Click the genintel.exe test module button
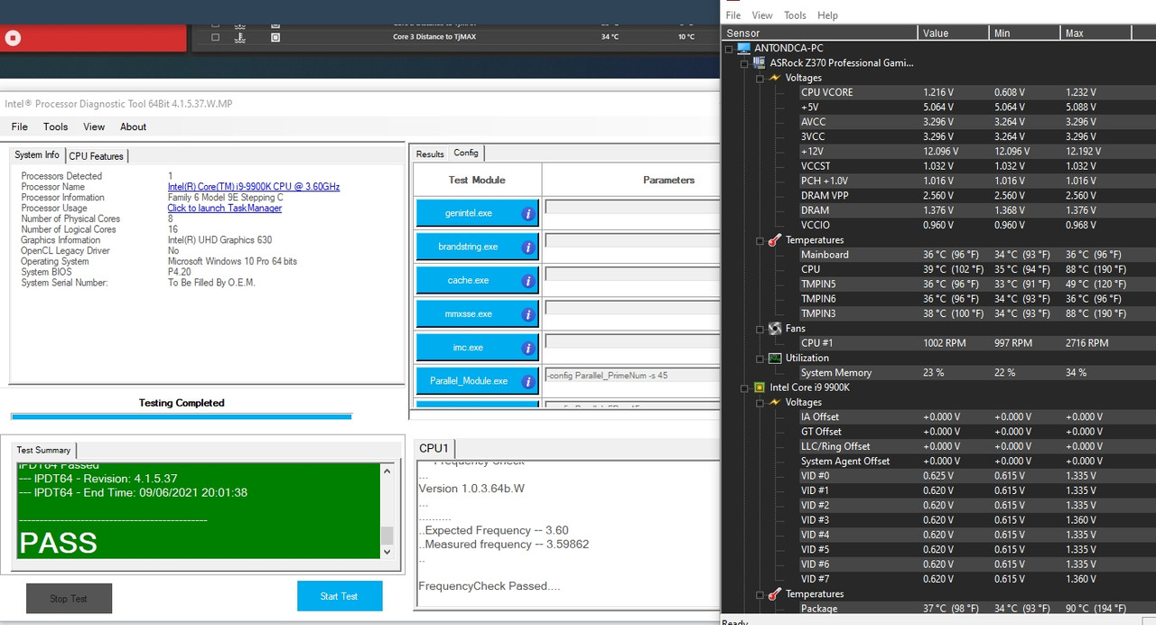 477,213
